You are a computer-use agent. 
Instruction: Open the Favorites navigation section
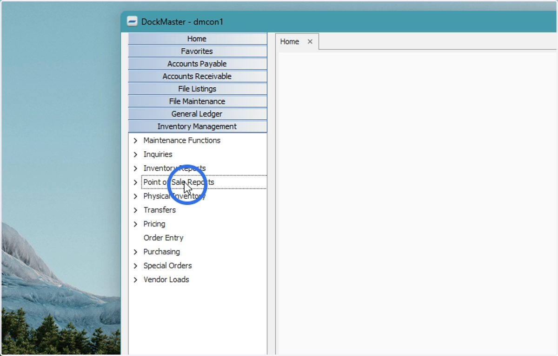click(x=197, y=52)
